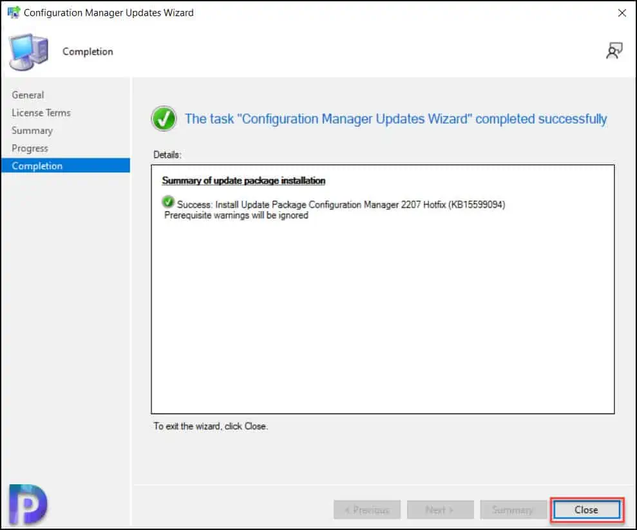Click the feedback person icon
This screenshot has width=637, height=530.
(x=614, y=51)
